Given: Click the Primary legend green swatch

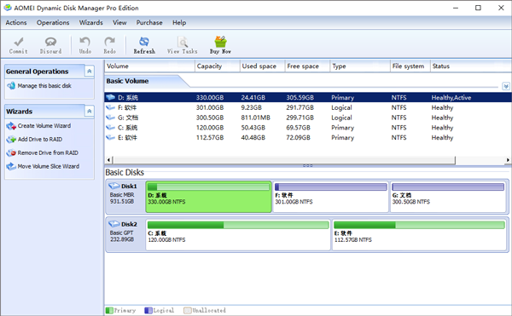Looking at the screenshot, I should click(x=109, y=310).
